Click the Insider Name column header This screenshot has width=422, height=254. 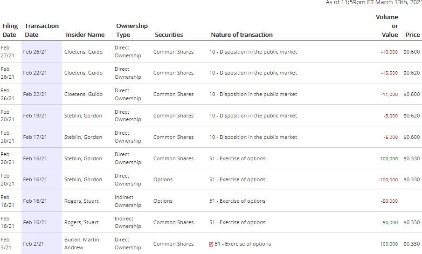[85, 34]
